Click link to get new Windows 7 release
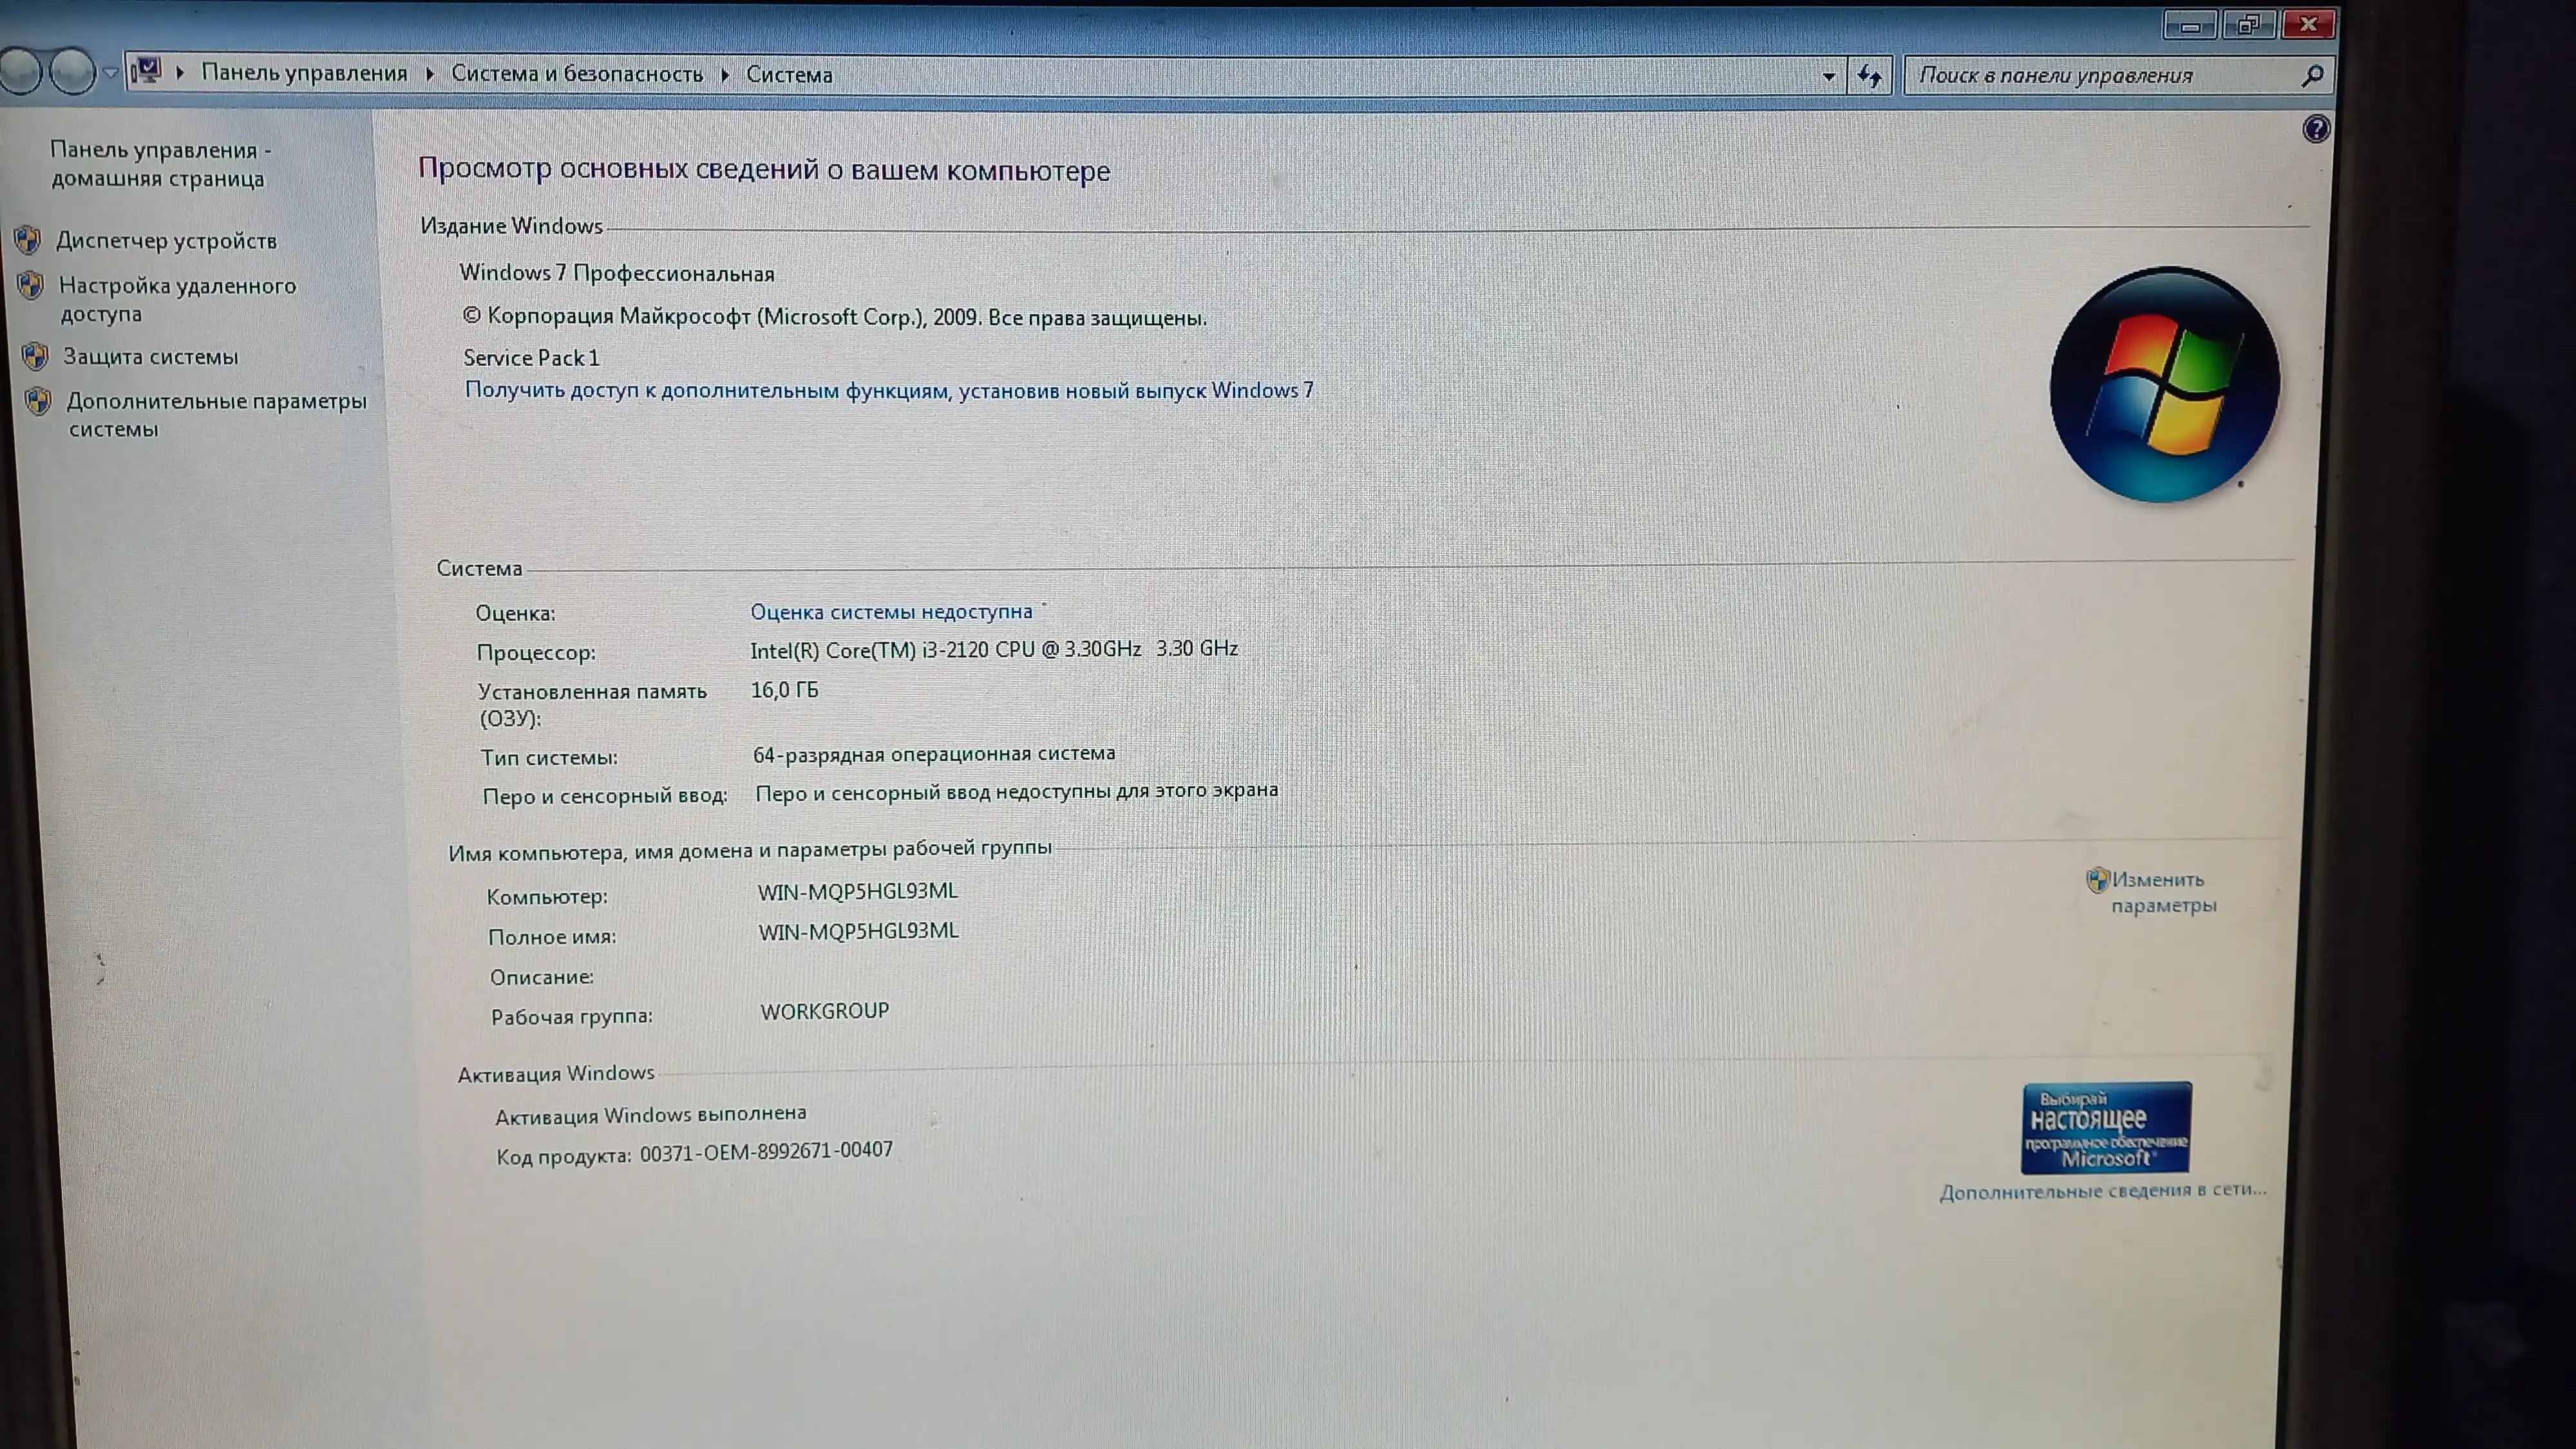 point(889,390)
